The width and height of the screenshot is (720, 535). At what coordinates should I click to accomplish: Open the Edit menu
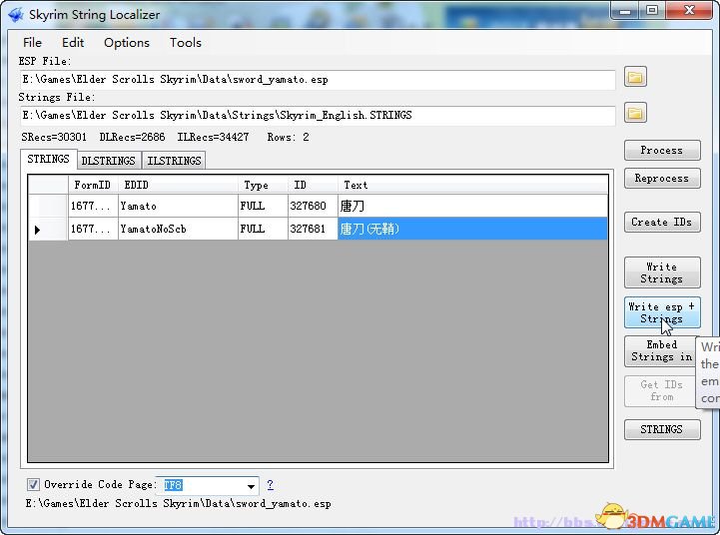pyautogui.click(x=73, y=43)
